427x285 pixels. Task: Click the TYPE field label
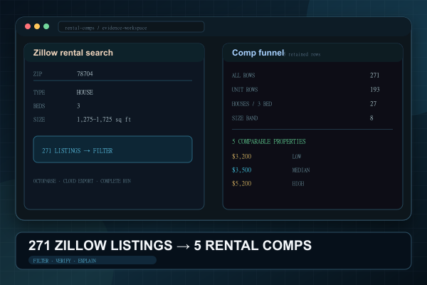(39, 93)
